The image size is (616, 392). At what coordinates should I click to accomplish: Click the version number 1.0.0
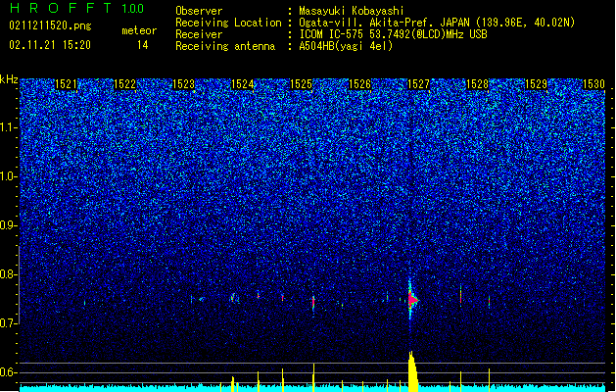point(133,9)
